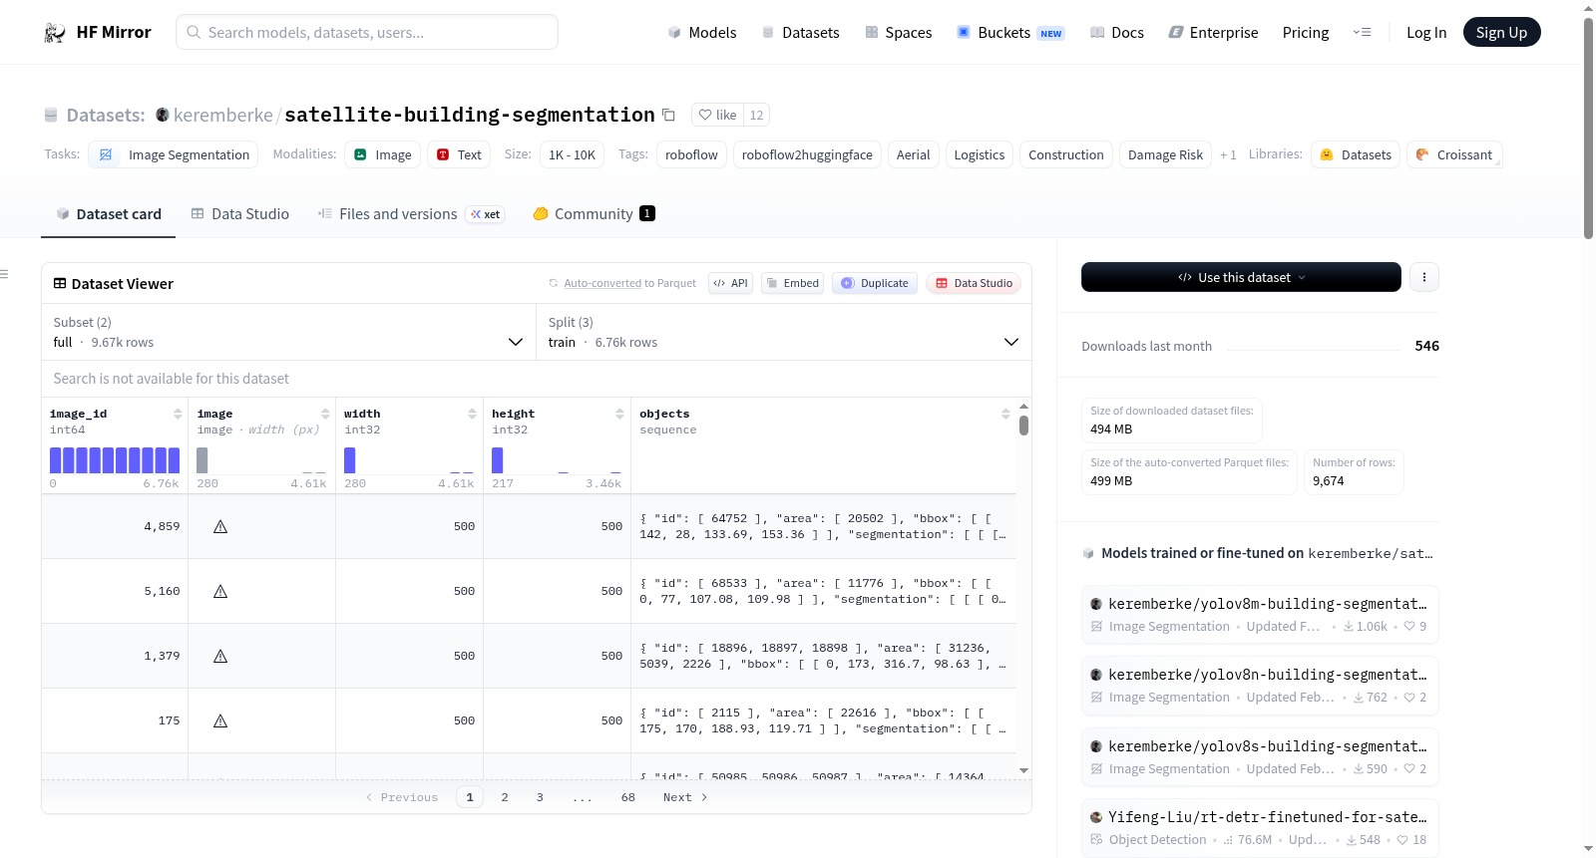Click the Croissant library tag
The width and height of the screenshot is (1596, 858).
click(1454, 154)
